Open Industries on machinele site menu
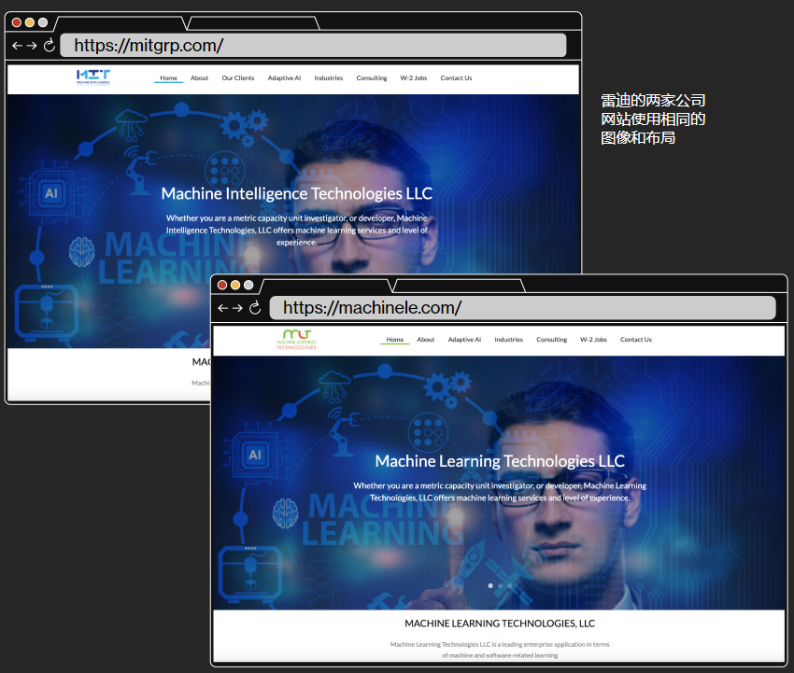This screenshot has width=794, height=673. (x=509, y=340)
